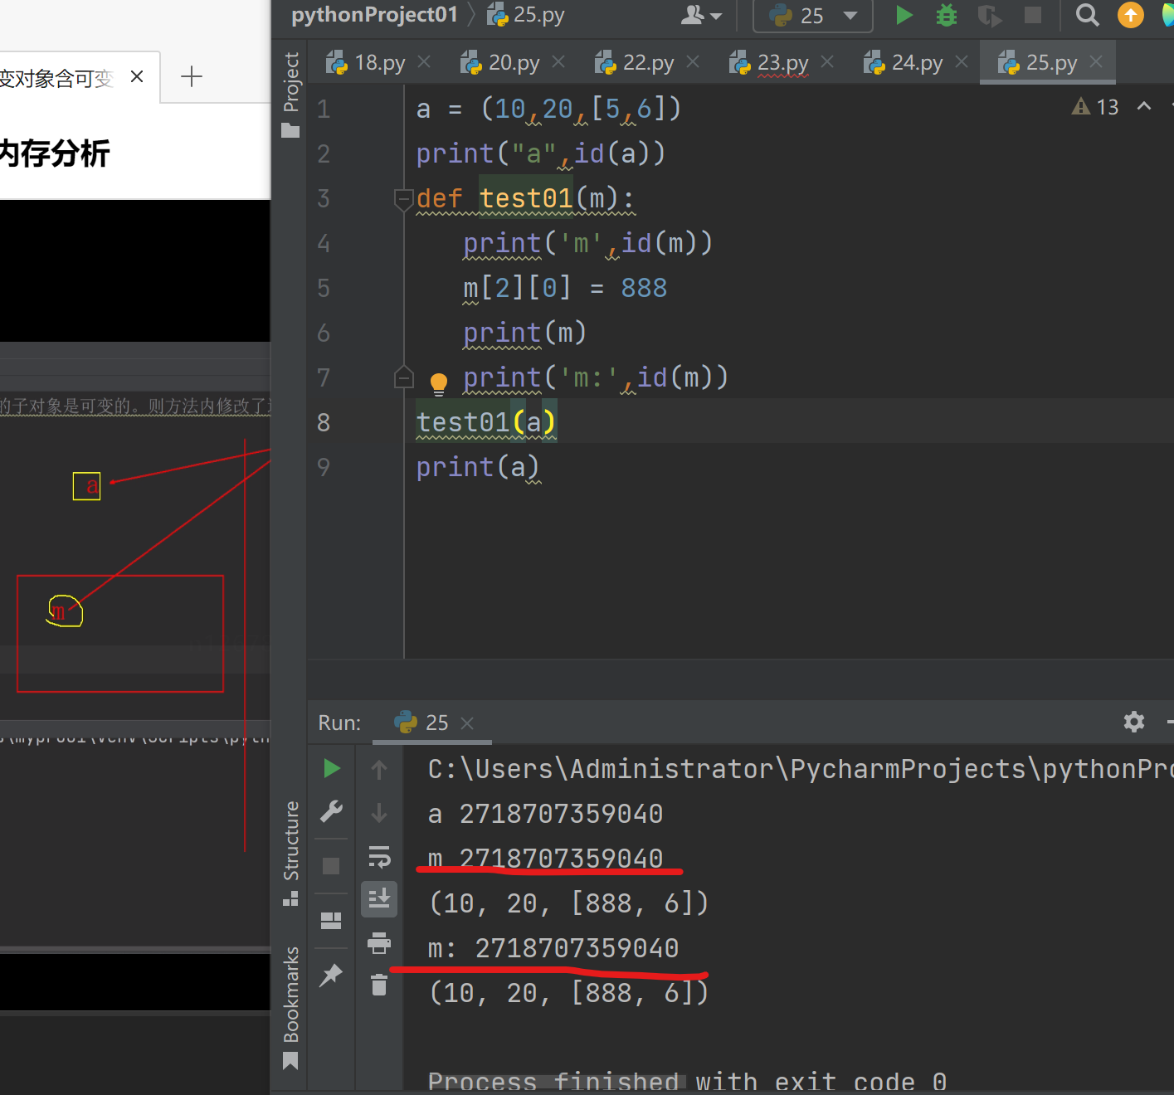
Task: Rerun program in the Run panel
Action: pos(331,769)
